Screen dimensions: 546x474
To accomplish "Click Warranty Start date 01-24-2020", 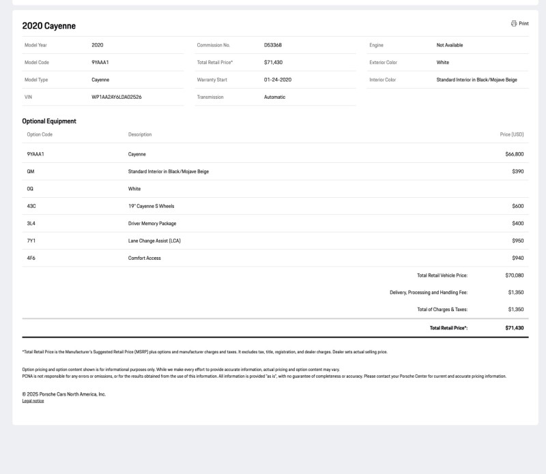I will pyautogui.click(x=278, y=80).
